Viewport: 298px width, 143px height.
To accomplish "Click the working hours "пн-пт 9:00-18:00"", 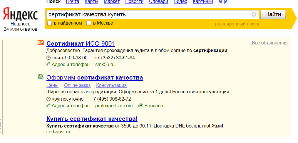I will pos(70,58).
